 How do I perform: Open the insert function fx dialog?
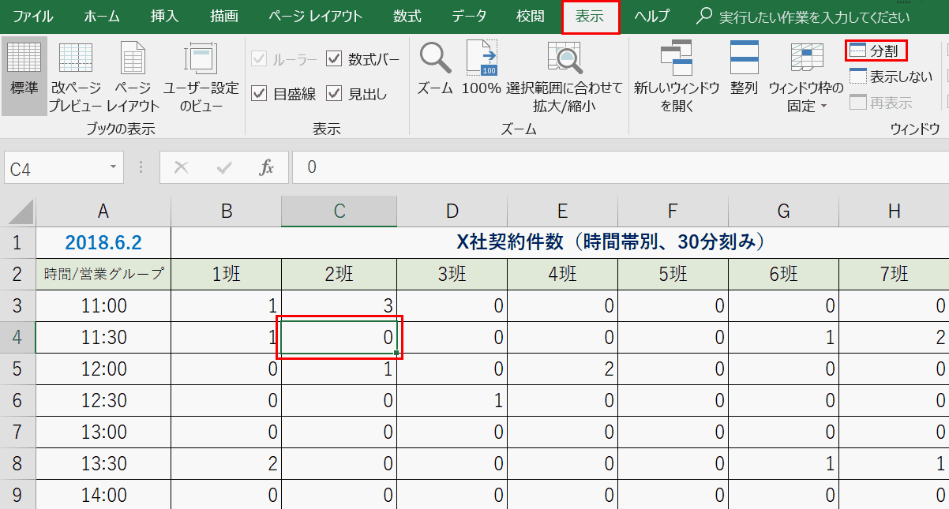[x=267, y=167]
